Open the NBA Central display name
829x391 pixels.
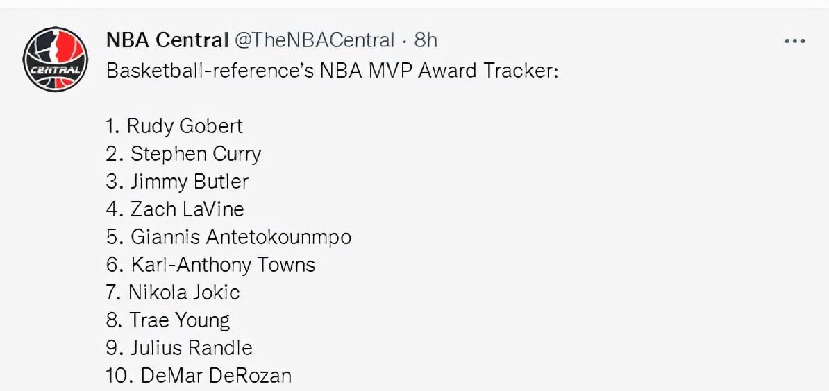[167, 40]
